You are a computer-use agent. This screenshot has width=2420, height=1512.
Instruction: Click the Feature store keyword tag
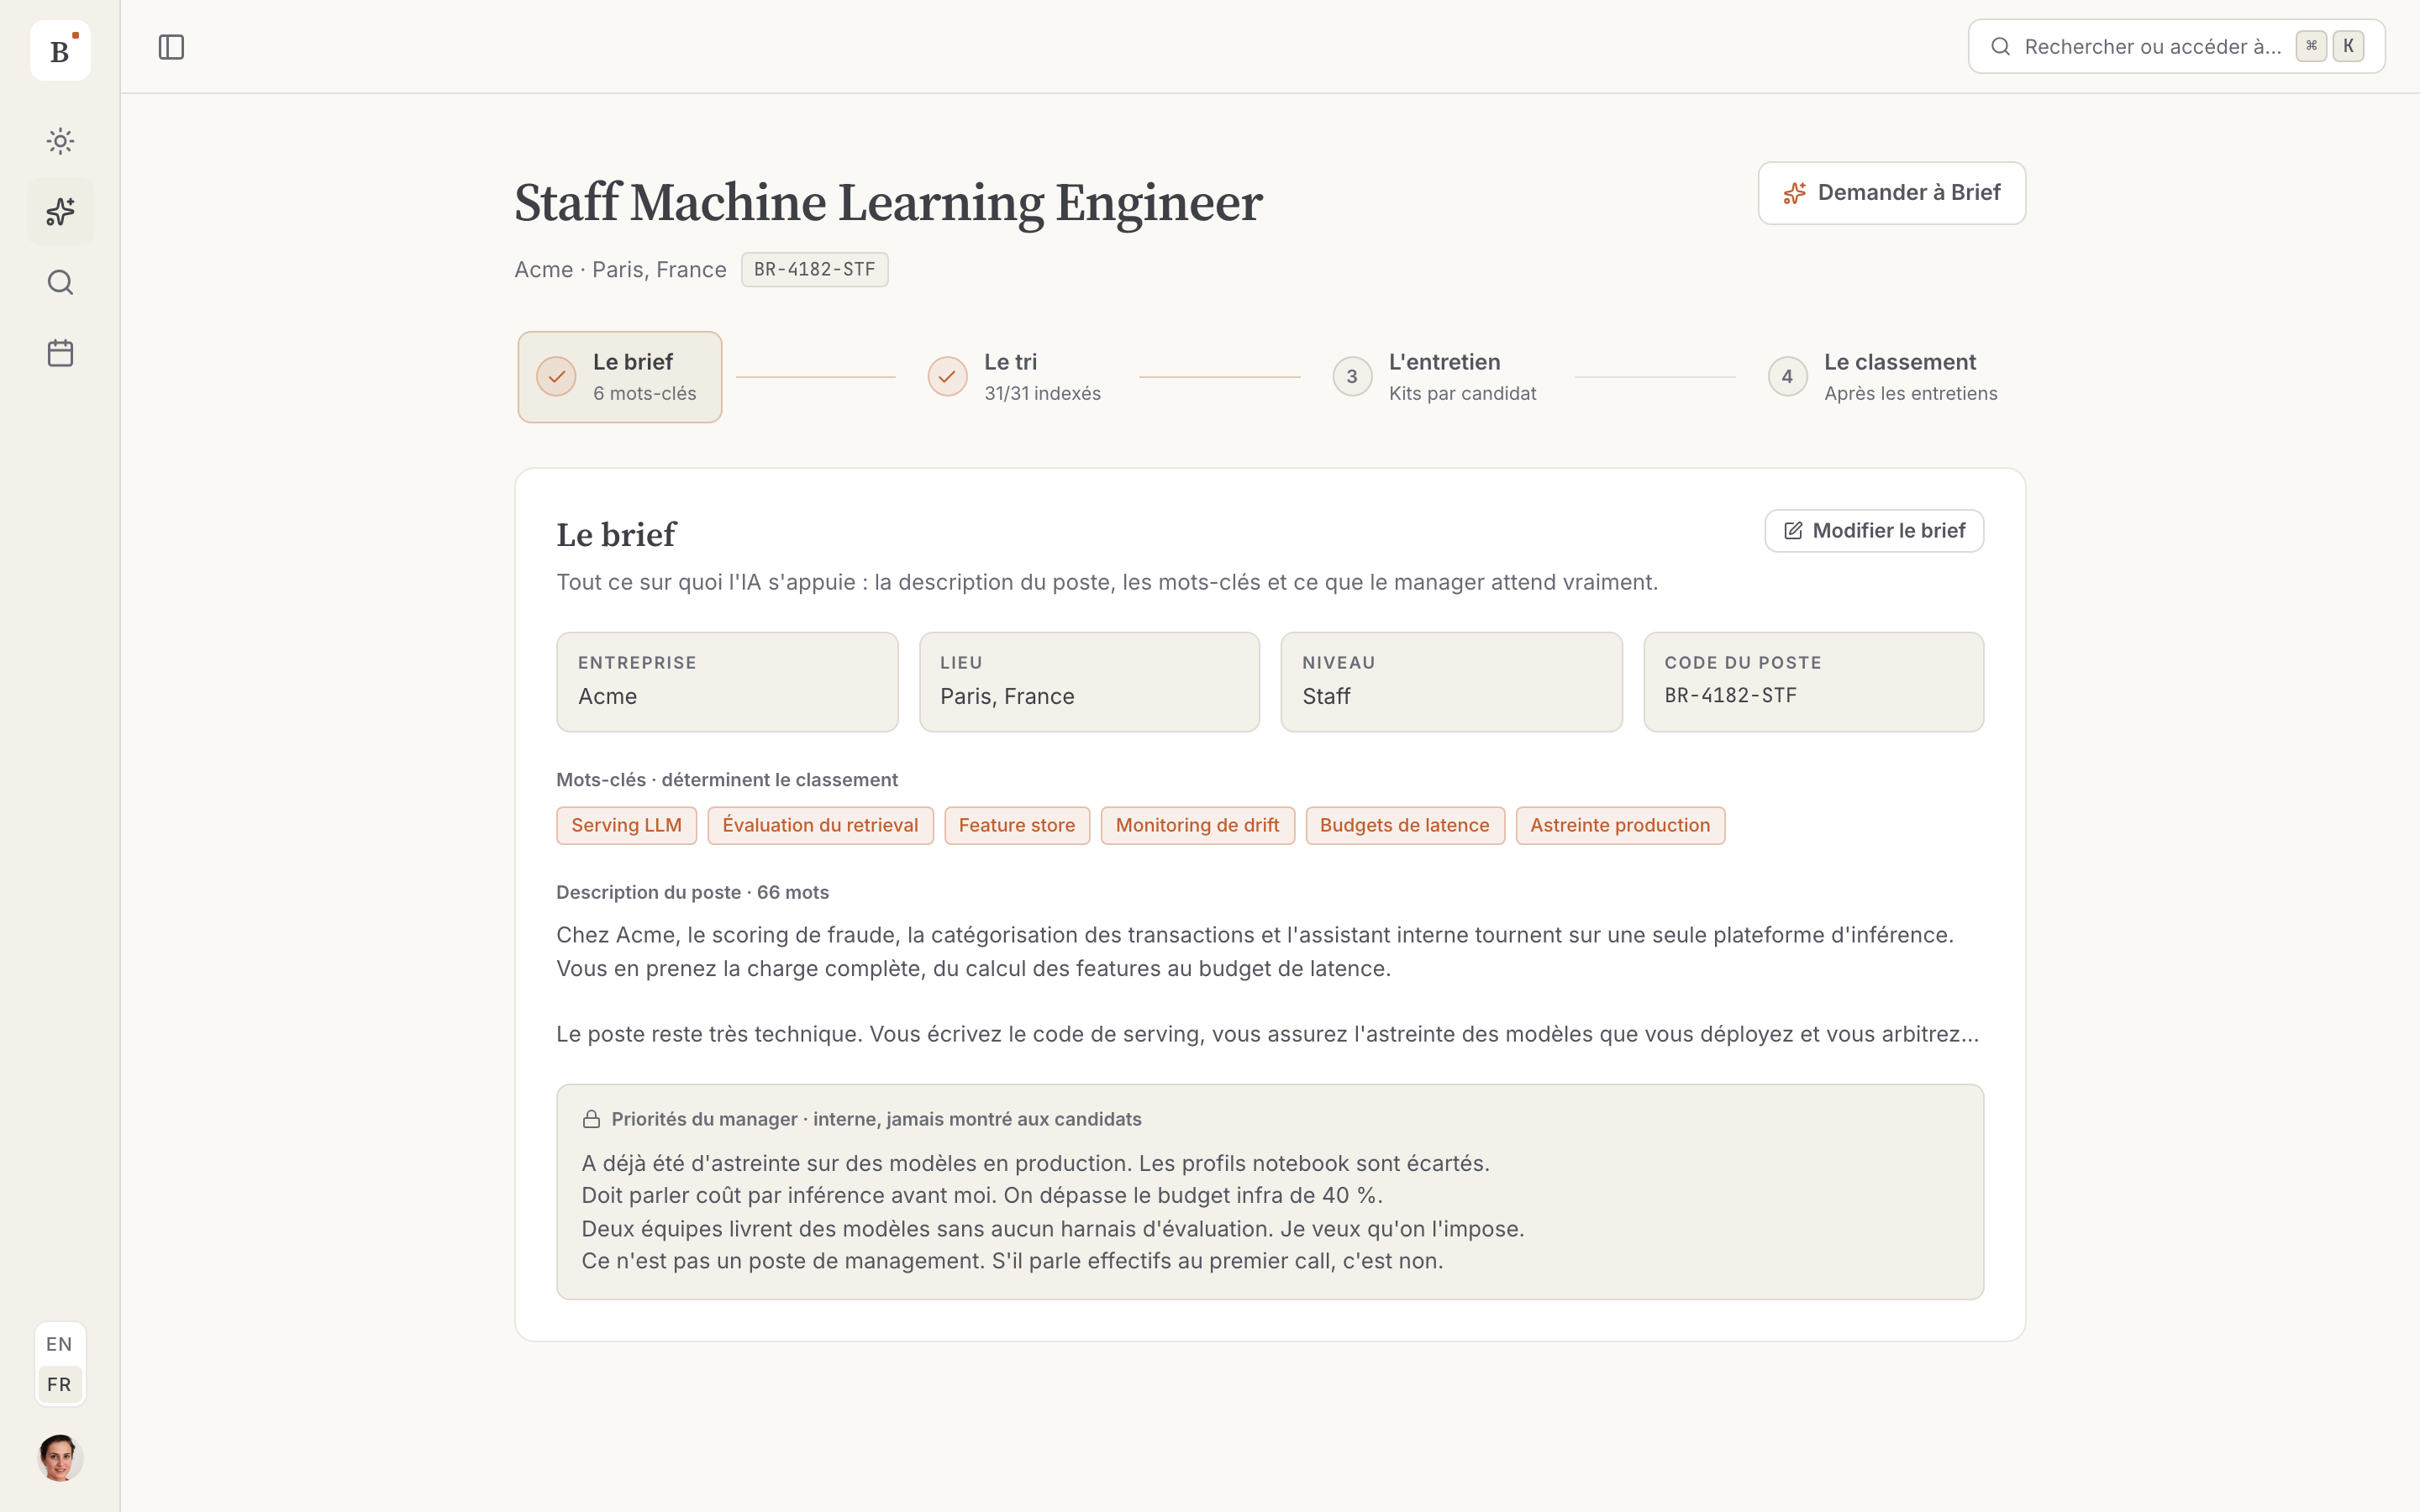1017,826
